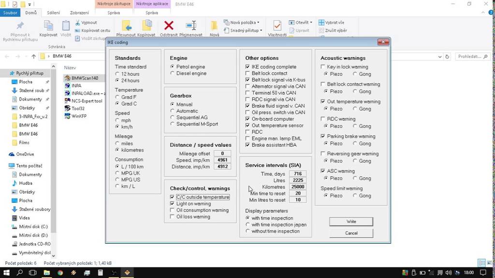Select mph speed unit
The height and width of the screenshot is (278, 495).
pyautogui.click(x=117, y=120)
